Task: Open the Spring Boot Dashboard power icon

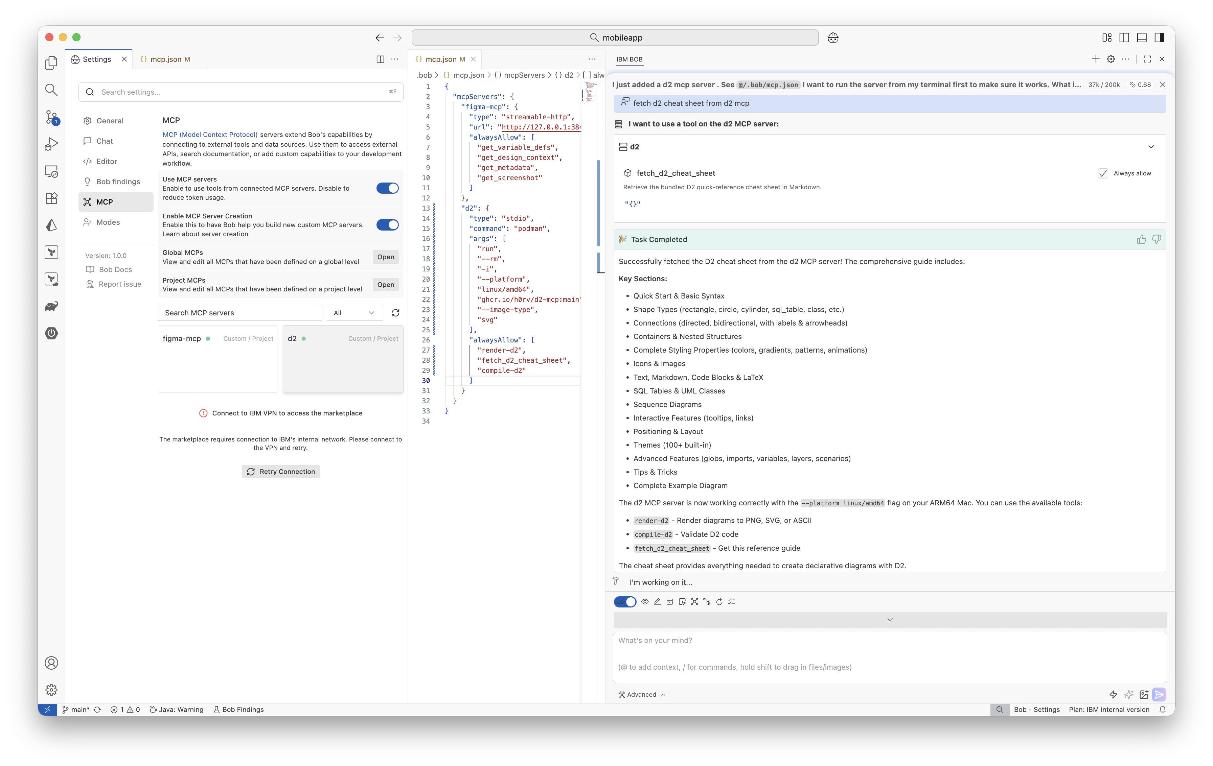Action: (x=51, y=333)
